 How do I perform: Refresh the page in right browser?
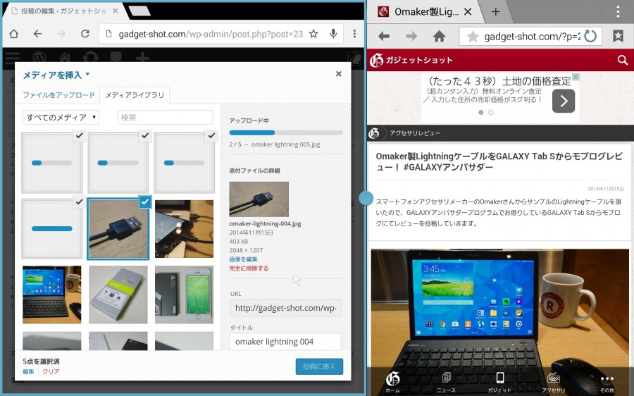[x=590, y=37]
